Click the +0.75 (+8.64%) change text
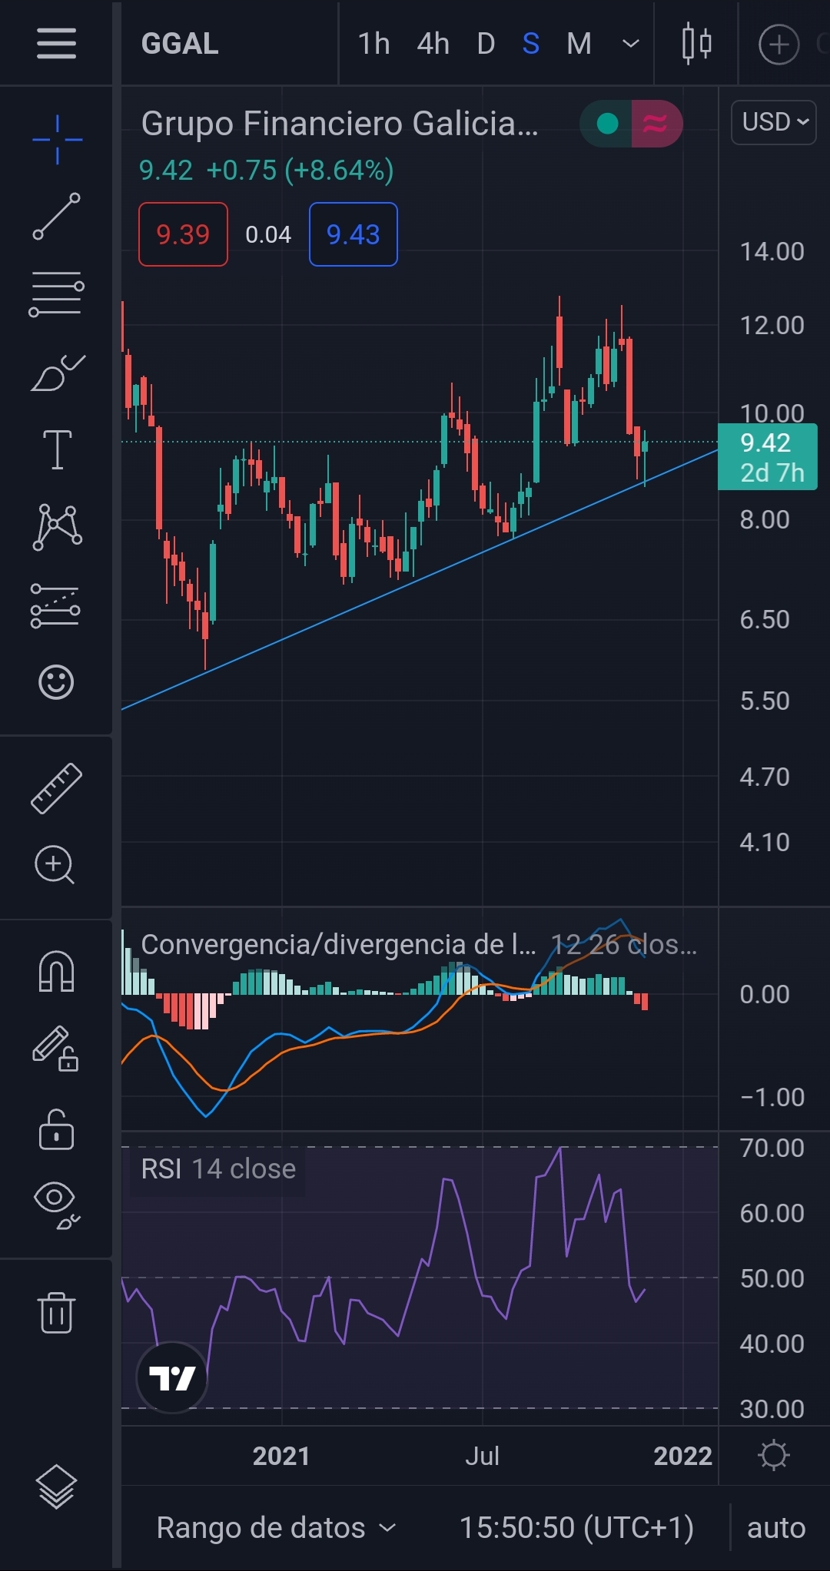 300,170
